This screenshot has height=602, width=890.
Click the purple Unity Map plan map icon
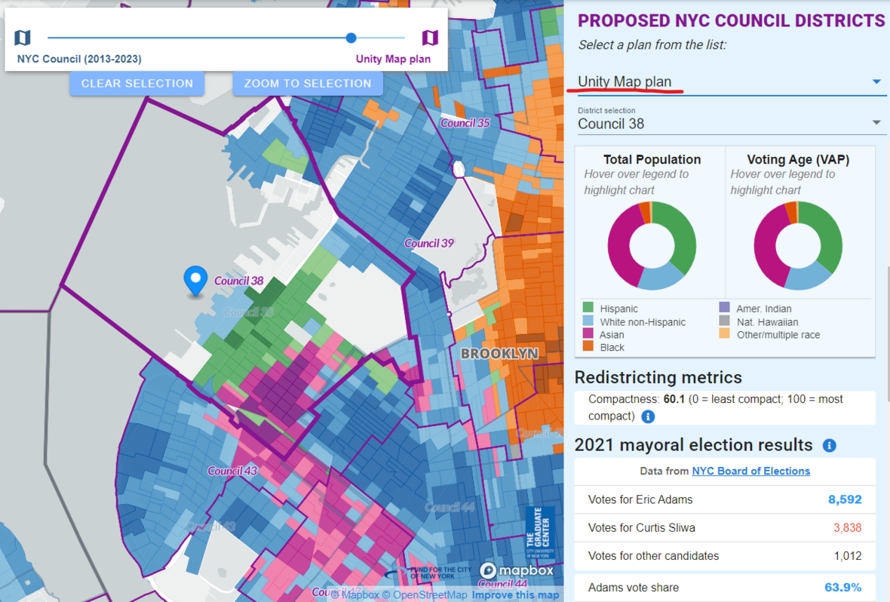coord(430,38)
